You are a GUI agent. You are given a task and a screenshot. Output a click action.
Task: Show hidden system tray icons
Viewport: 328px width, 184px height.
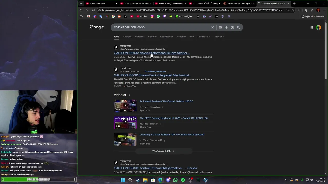pyautogui.click(x=286, y=180)
